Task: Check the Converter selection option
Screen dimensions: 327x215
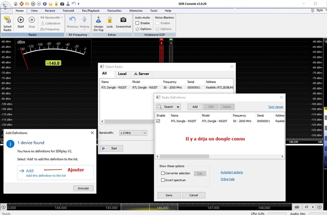Action: point(163,173)
